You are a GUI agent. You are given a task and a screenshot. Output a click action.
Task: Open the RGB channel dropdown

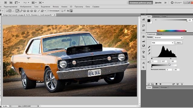tap(163, 43)
